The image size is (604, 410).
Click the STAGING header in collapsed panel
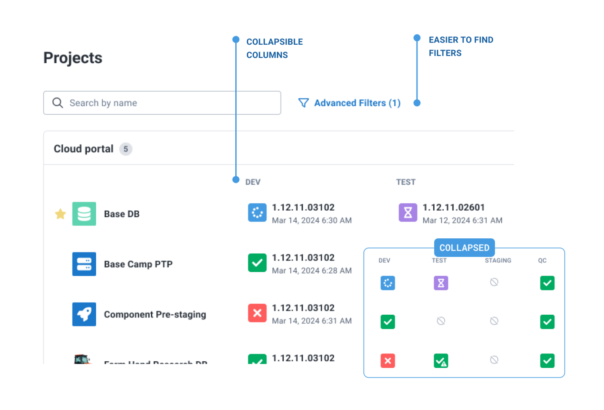click(498, 260)
